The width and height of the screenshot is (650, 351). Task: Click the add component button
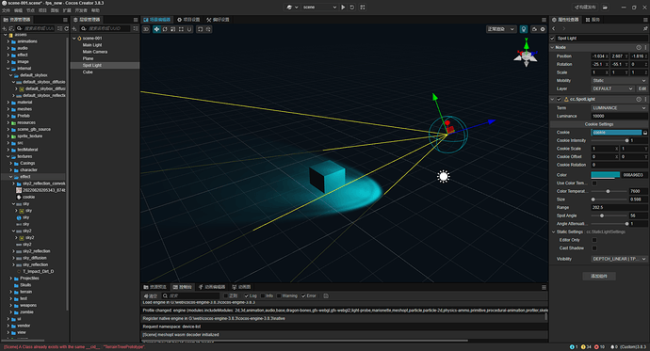coord(599,276)
